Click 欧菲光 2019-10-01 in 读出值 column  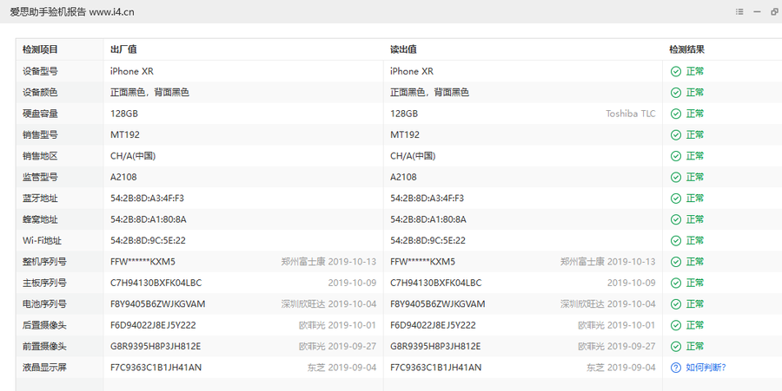point(616,325)
